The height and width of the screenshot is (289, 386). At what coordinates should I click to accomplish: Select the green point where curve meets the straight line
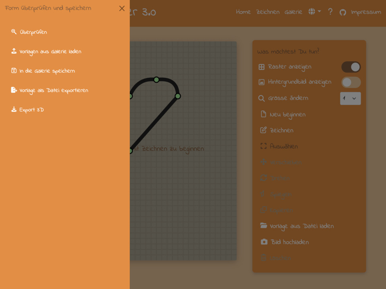178,96
